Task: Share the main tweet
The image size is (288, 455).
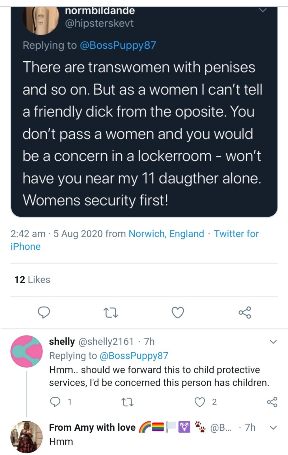Action: point(245,312)
